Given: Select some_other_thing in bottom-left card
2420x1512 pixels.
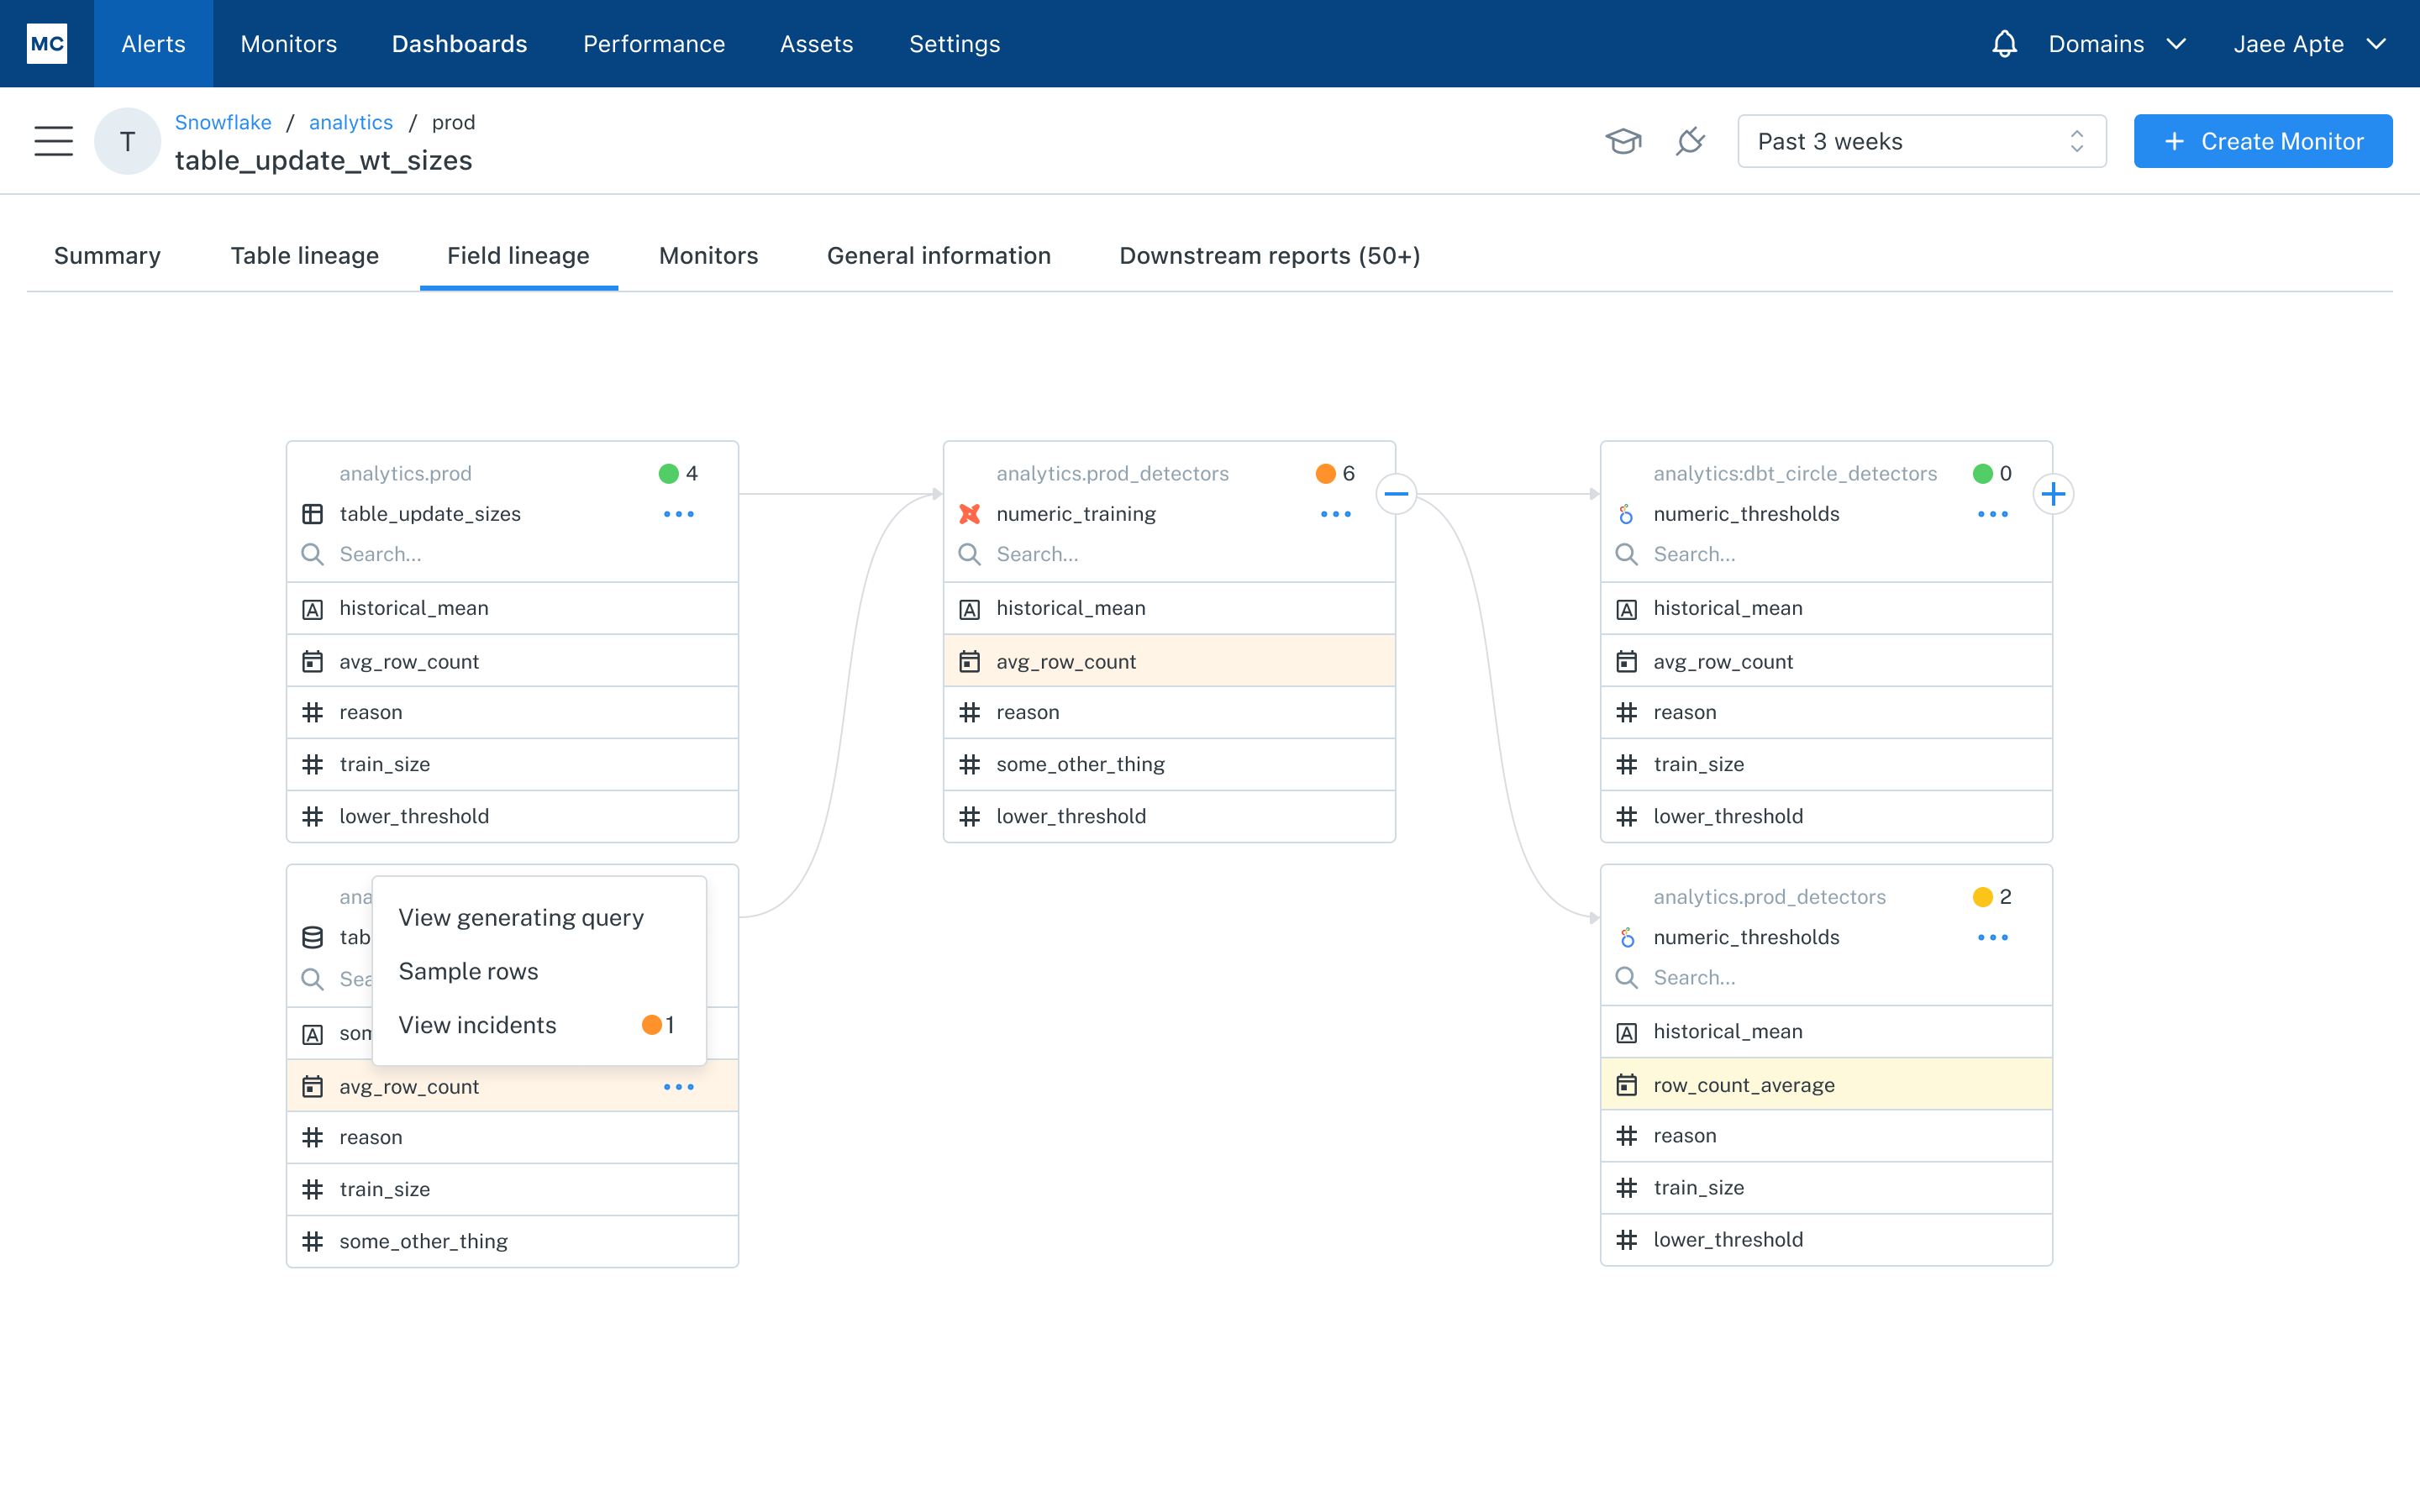Looking at the screenshot, I should click(512, 1241).
